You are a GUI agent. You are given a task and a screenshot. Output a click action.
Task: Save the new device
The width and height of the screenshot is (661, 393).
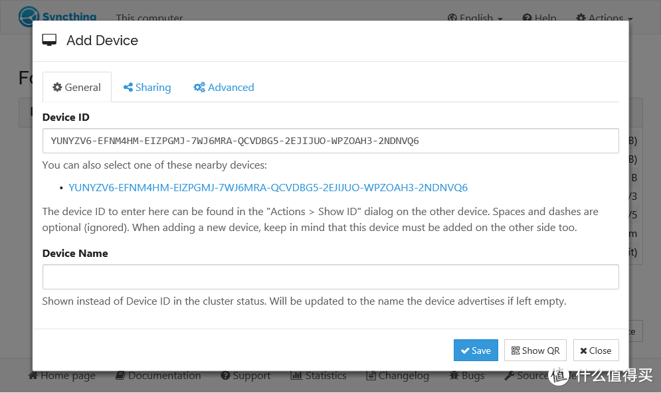pos(476,351)
